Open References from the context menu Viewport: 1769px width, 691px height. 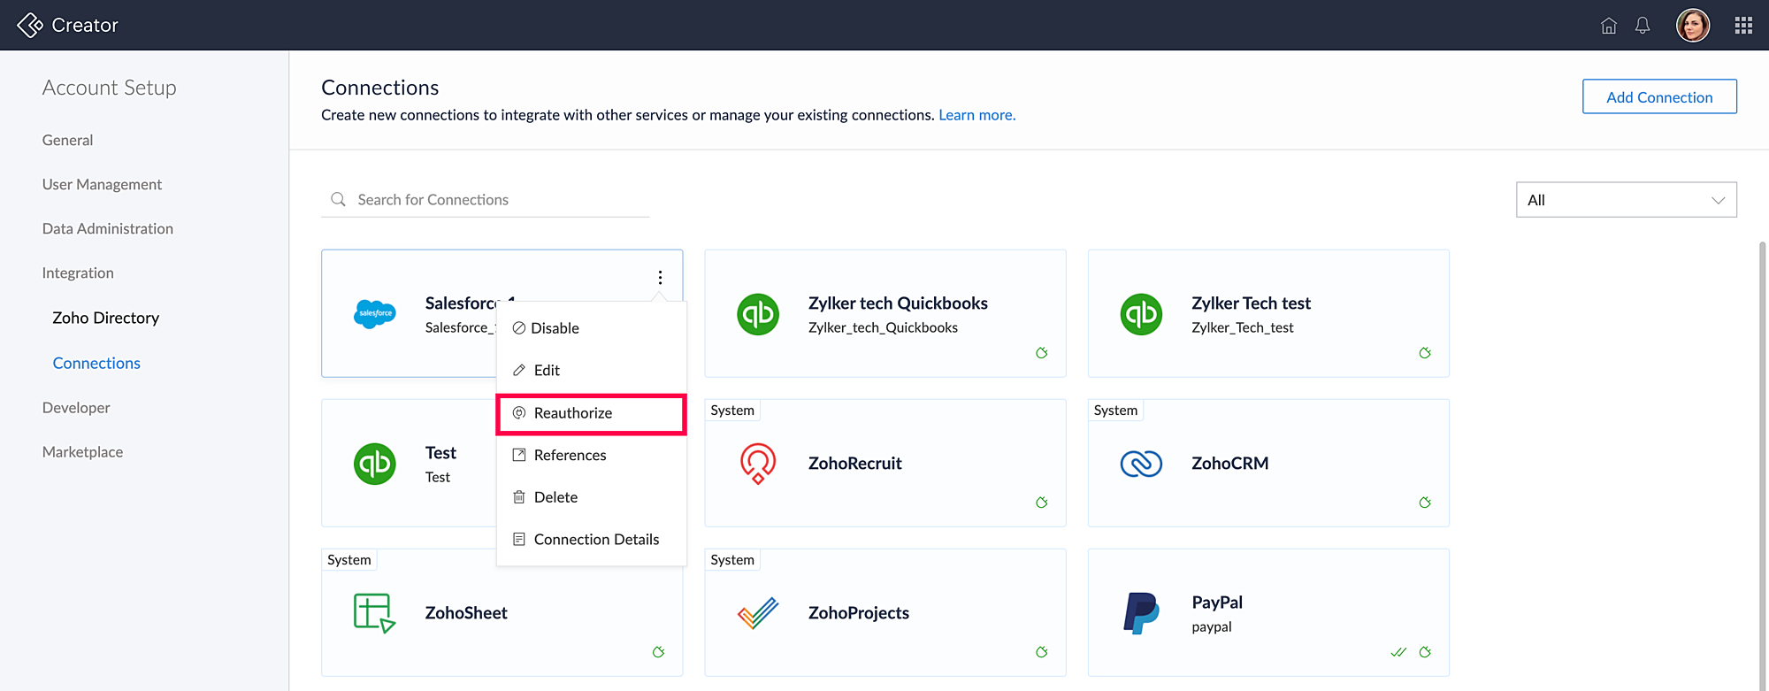click(591, 455)
